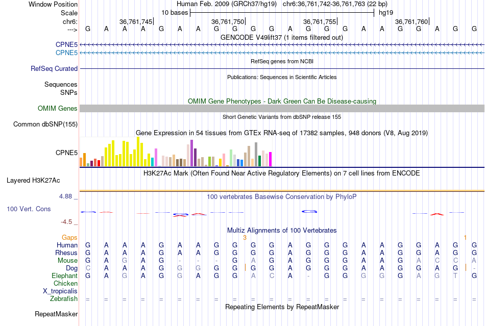Click the Dog alignment row label
Screen dimensions: 485x326
71,268
